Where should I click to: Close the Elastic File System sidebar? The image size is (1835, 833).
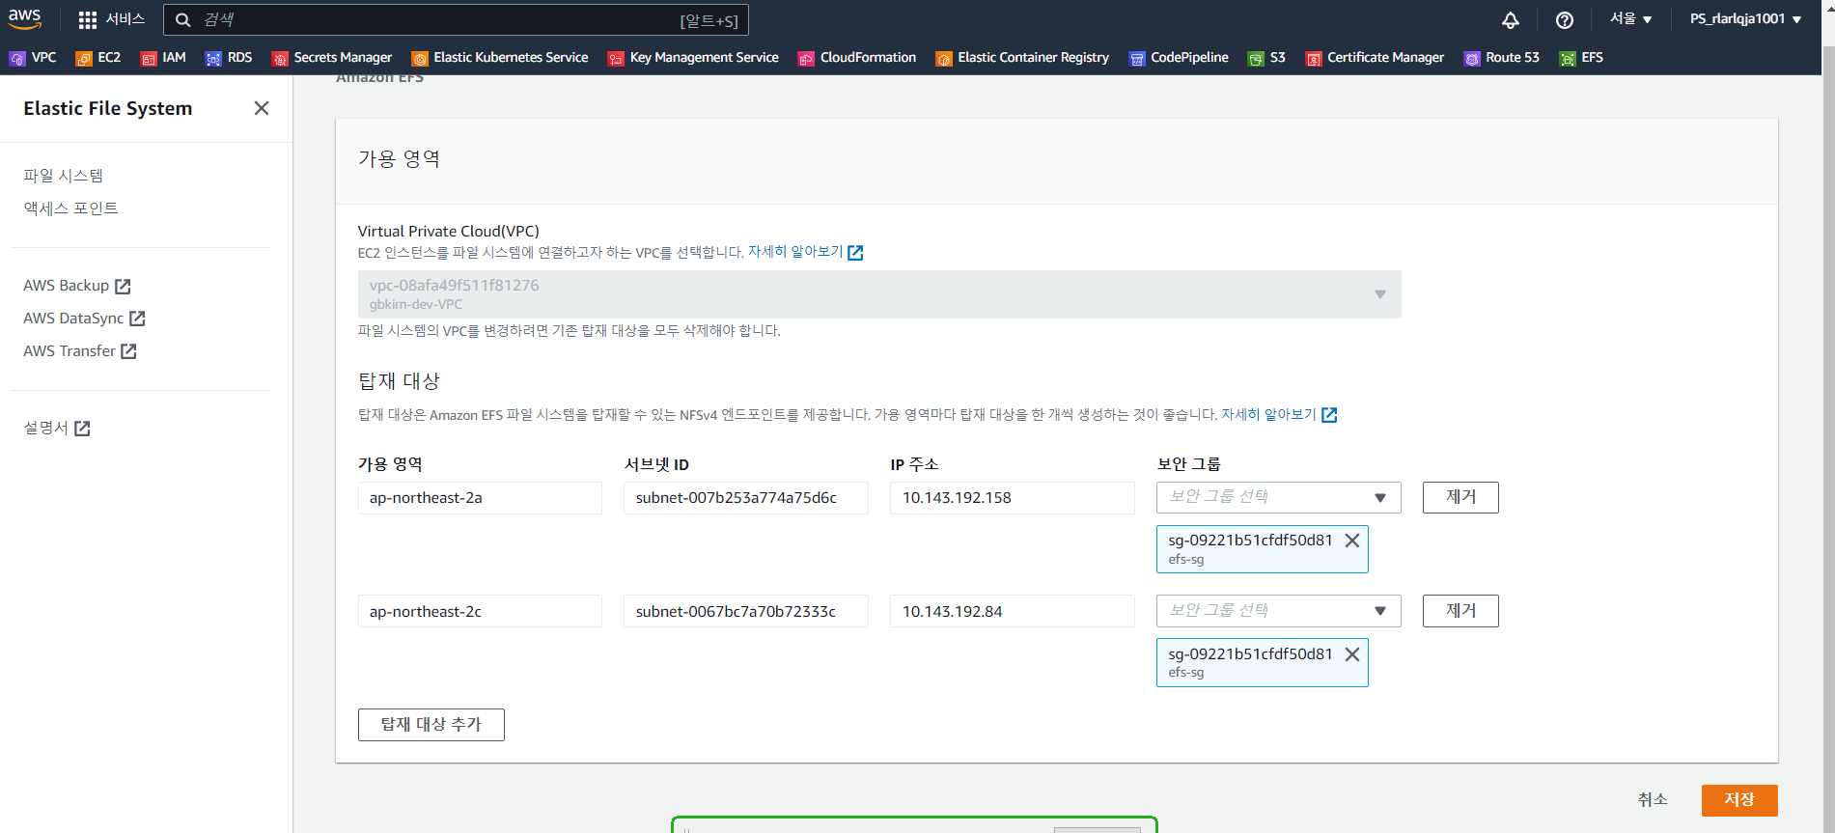[261, 108]
